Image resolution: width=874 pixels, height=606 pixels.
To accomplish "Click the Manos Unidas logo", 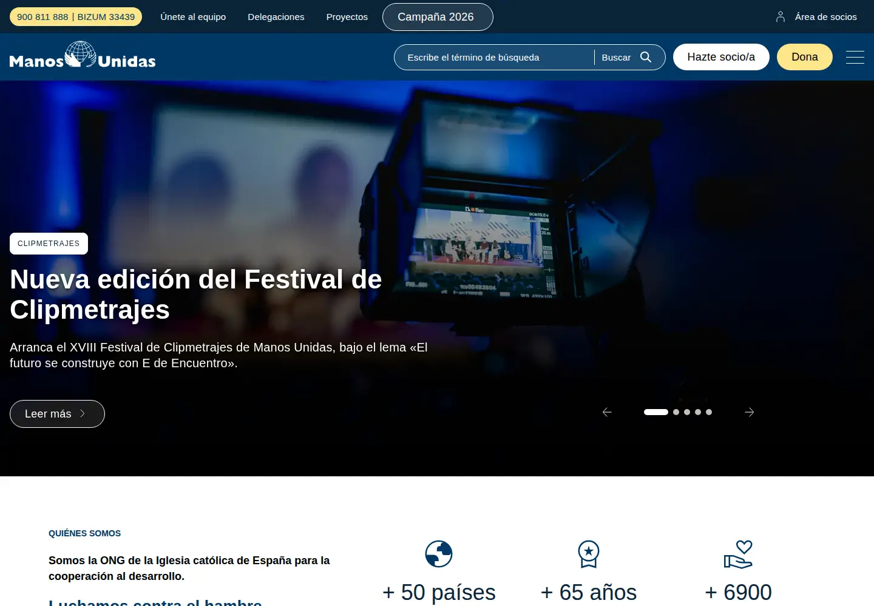I will tap(83, 55).
